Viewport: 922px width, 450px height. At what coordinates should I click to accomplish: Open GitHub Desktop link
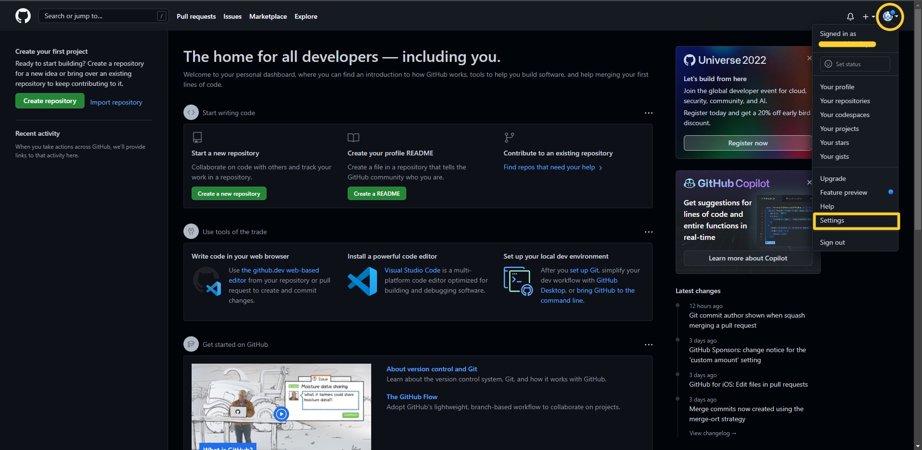tap(579, 285)
